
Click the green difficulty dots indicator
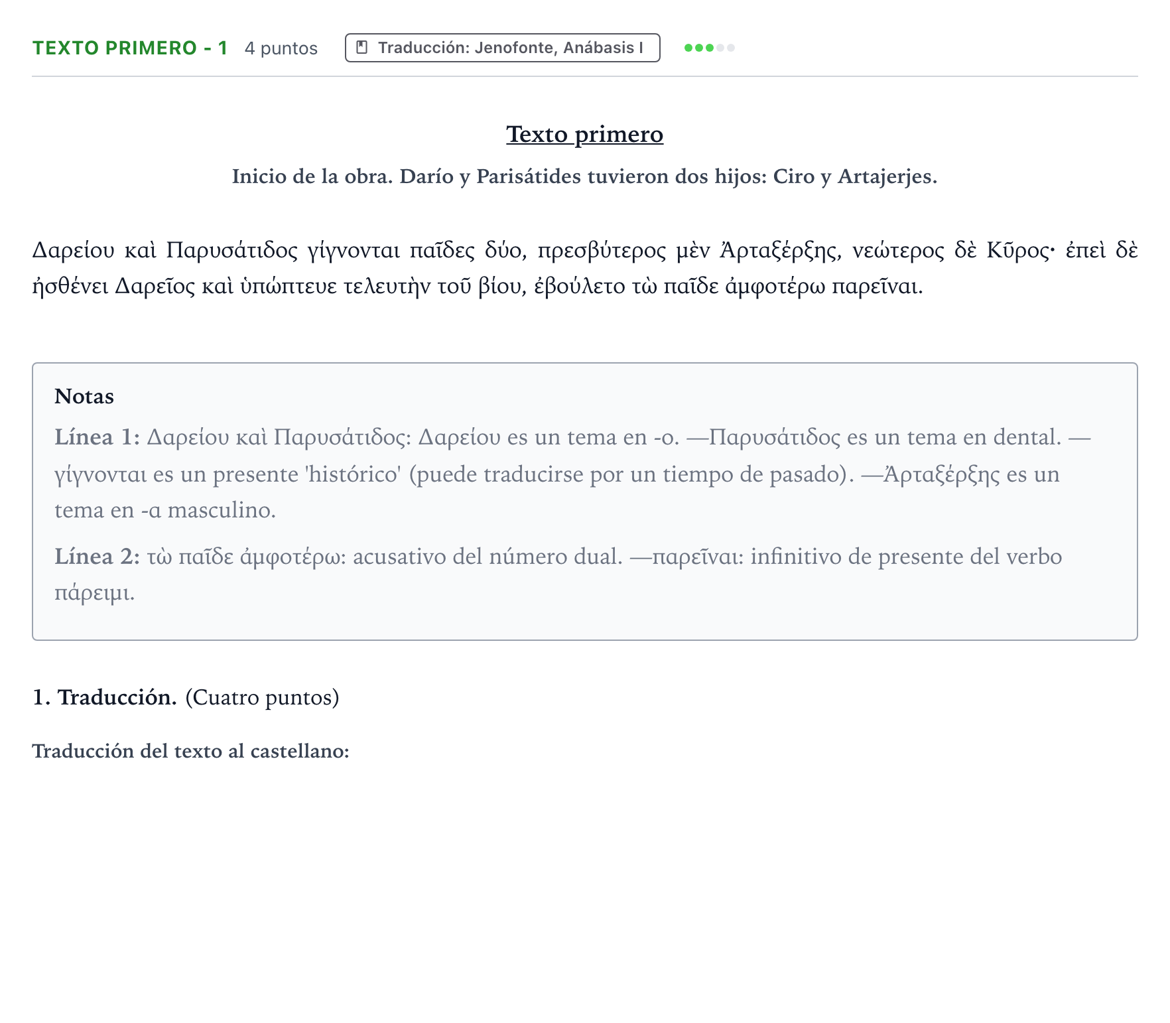(710, 48)
